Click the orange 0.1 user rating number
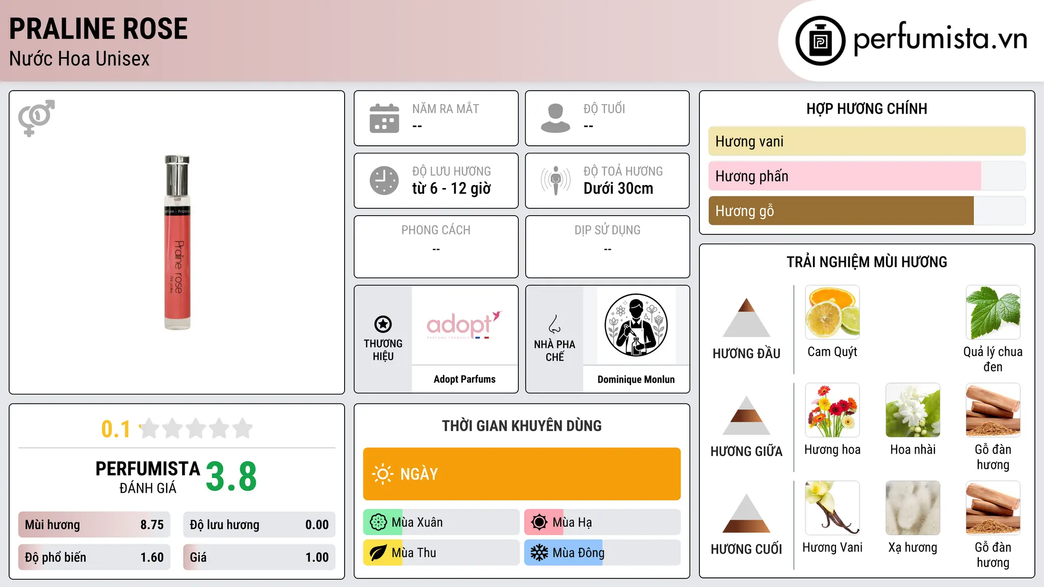Viewport: 1044px width, 587px height. click(x=116, y=429)
